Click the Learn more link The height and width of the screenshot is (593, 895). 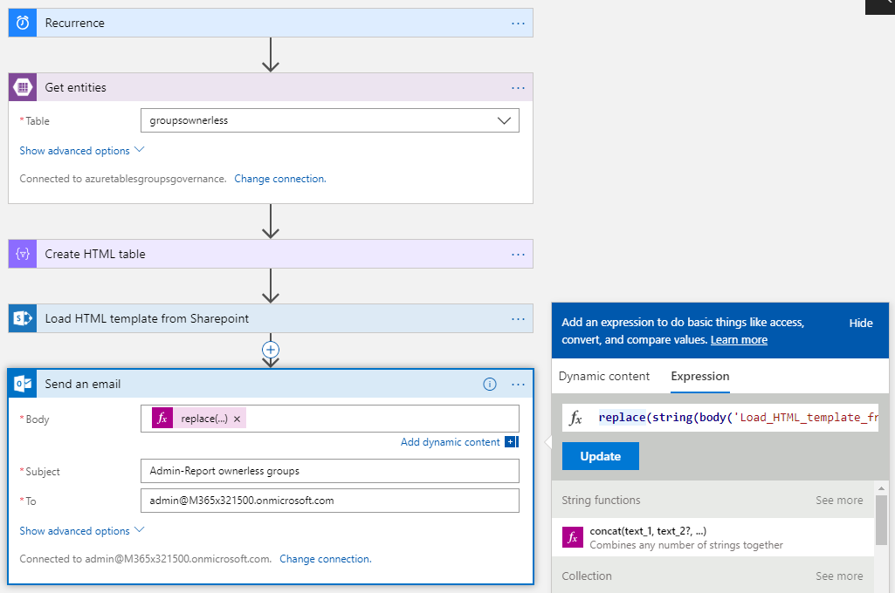pyautogui.click(x=739, y=339)
